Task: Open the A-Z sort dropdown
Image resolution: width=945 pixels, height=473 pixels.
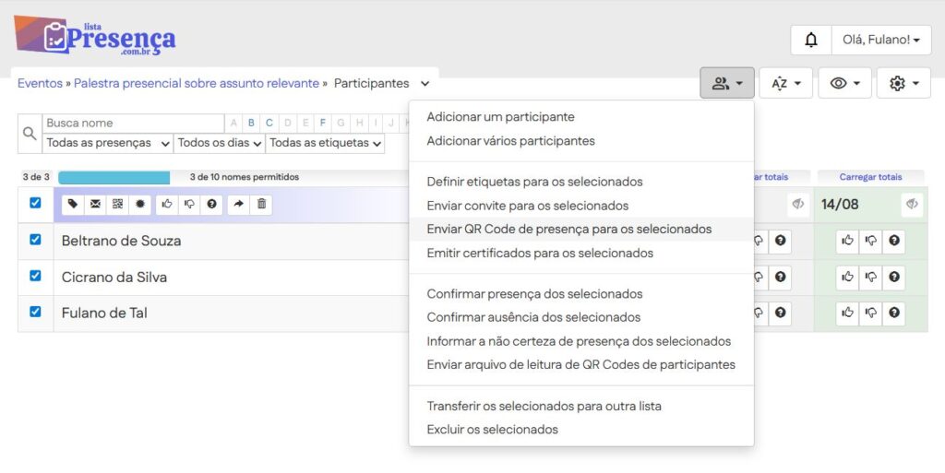Action: pos(786,83)
